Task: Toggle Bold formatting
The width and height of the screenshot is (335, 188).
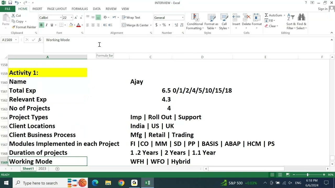Action: 41,25
